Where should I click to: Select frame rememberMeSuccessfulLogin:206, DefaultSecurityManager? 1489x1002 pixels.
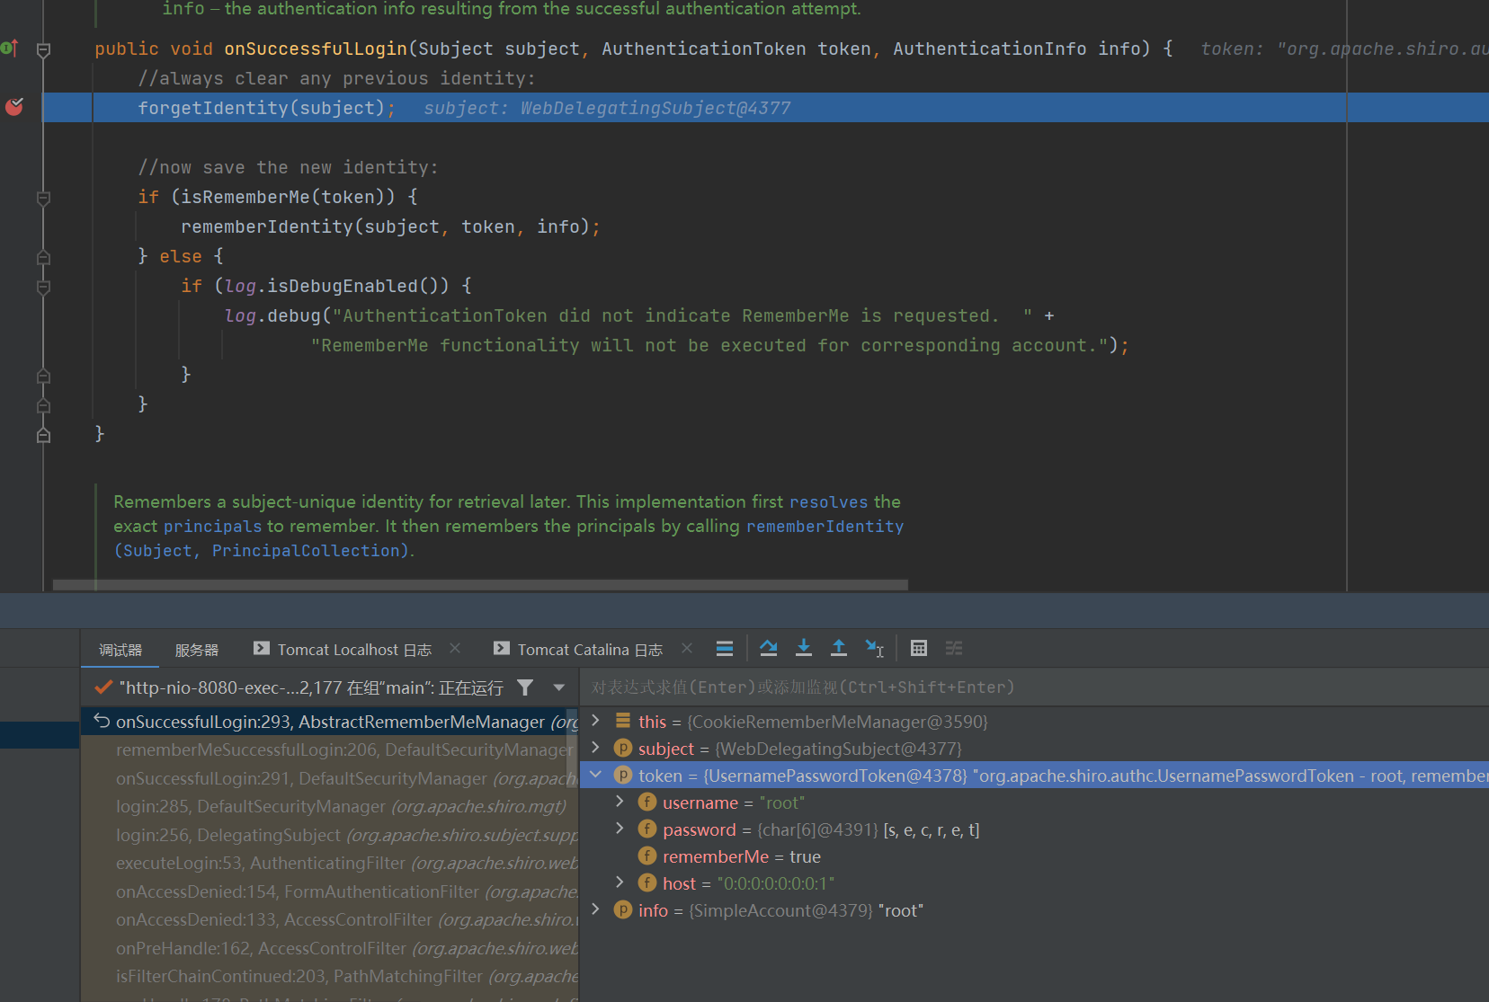330,749
